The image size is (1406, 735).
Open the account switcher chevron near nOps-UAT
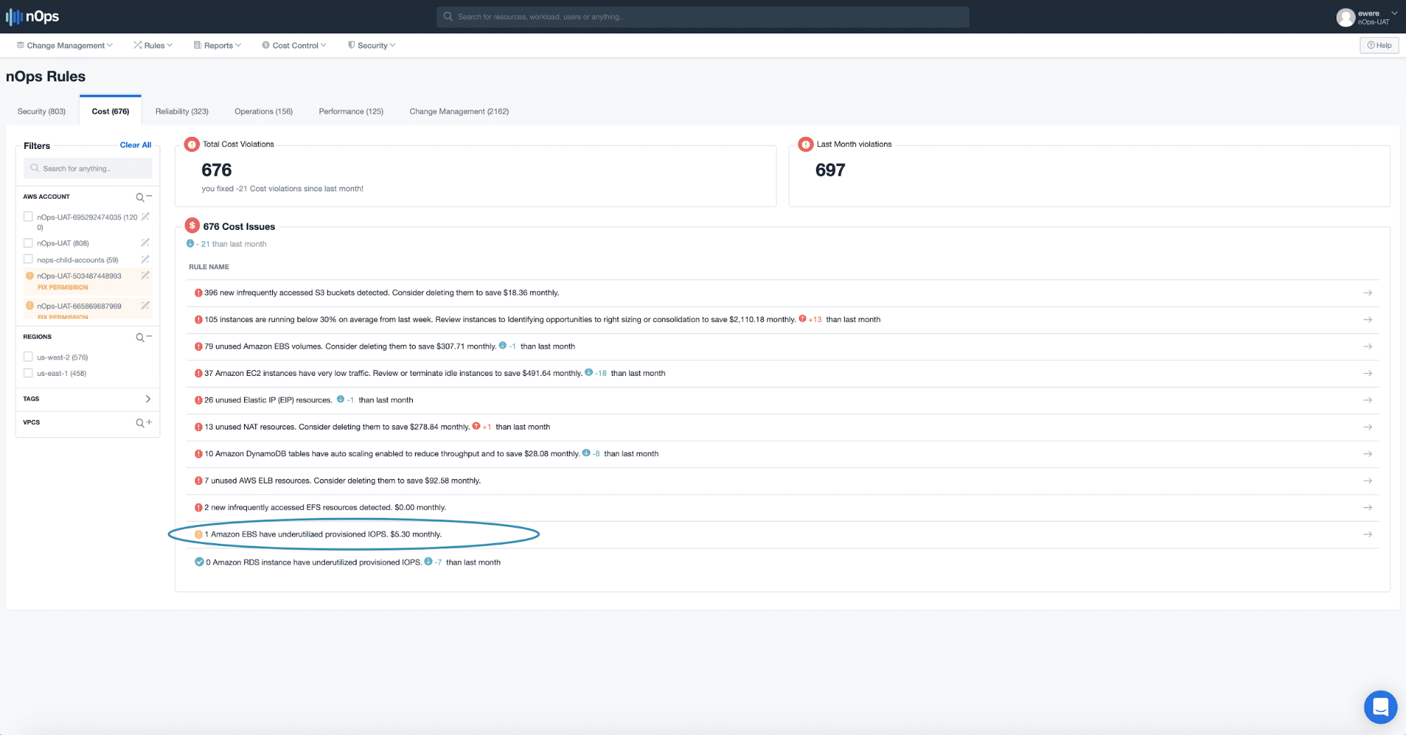pos(1394,13)
